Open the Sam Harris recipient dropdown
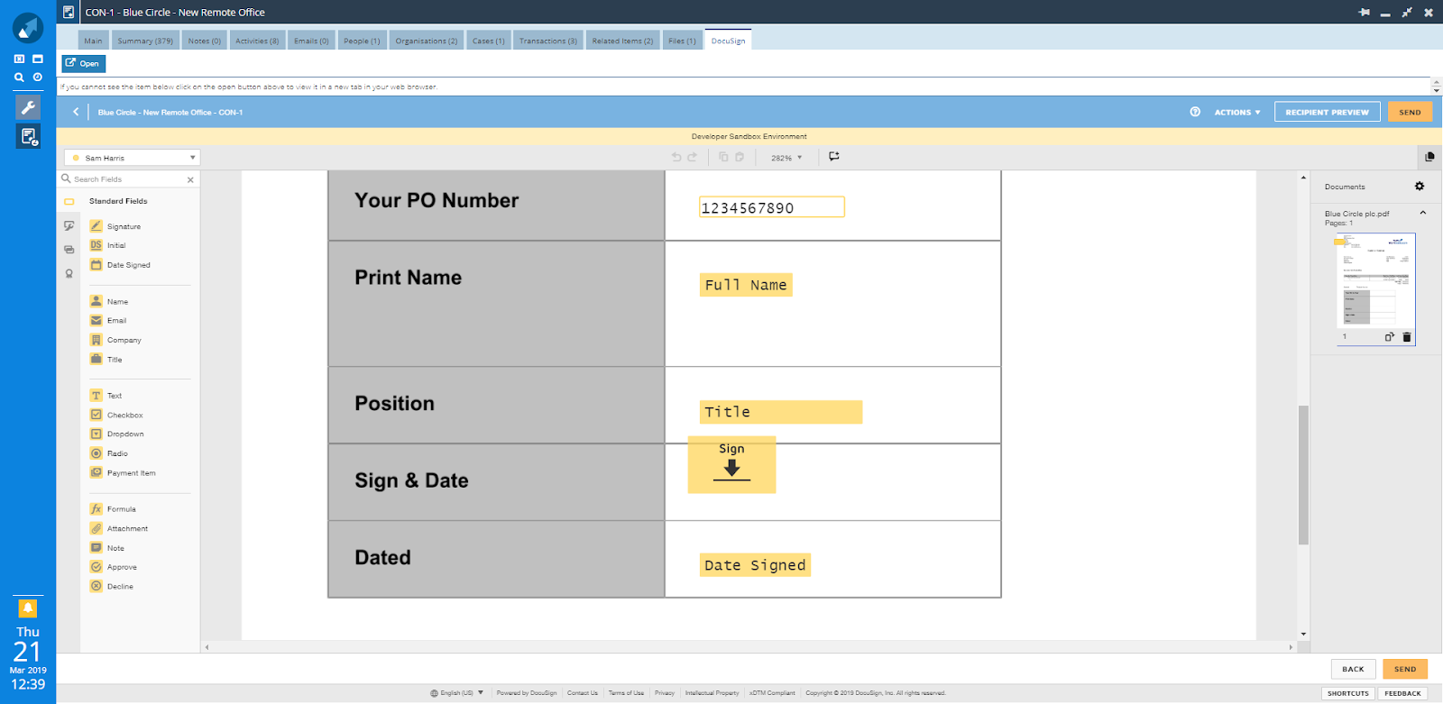Viewport: 1443px width, 704px height. click(x=133, y=158)
